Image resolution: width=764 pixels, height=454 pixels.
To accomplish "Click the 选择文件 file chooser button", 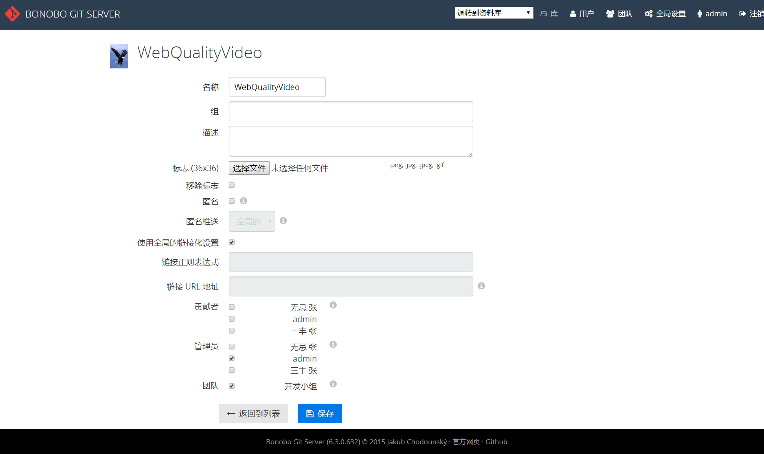I will (x=249, y=168).
